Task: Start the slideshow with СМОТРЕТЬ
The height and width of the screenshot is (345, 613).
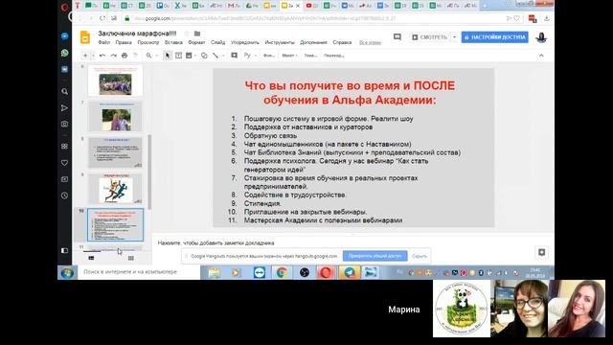Action: [x=429, y=37]
